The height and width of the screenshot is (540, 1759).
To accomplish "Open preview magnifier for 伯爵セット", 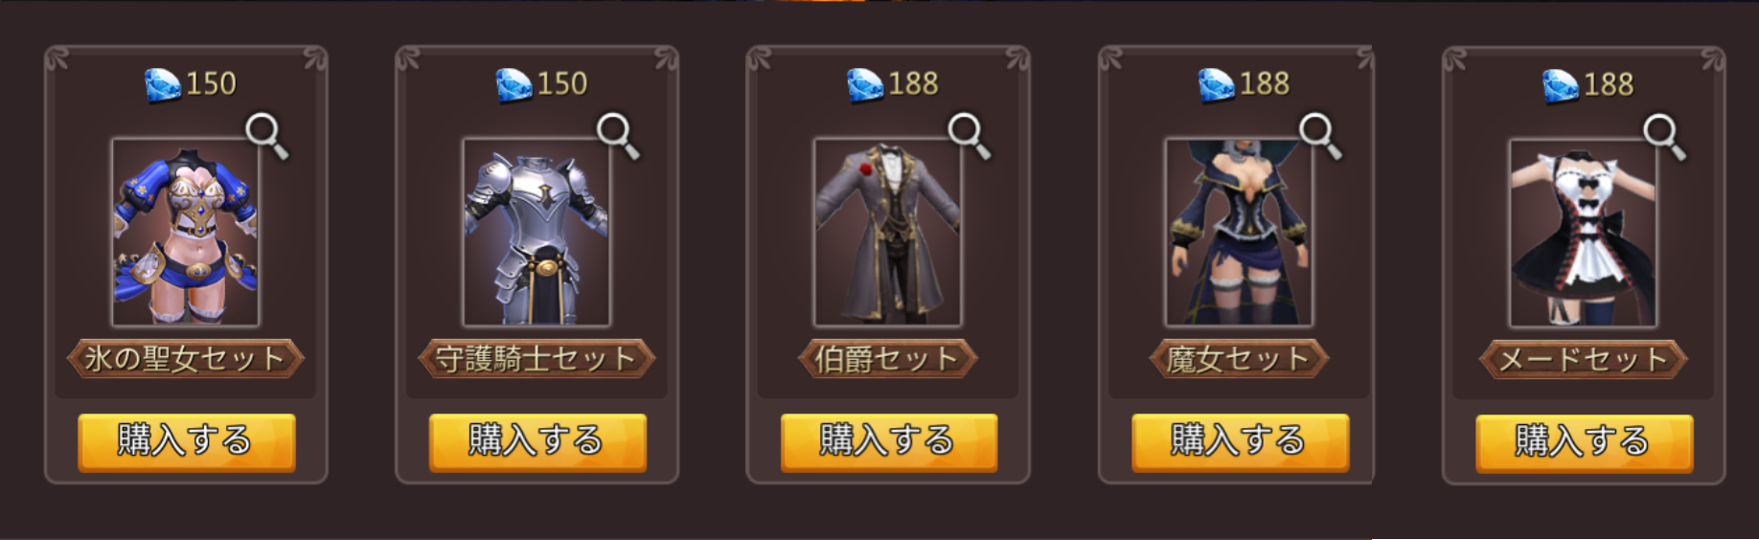I will tap(969, 136).
